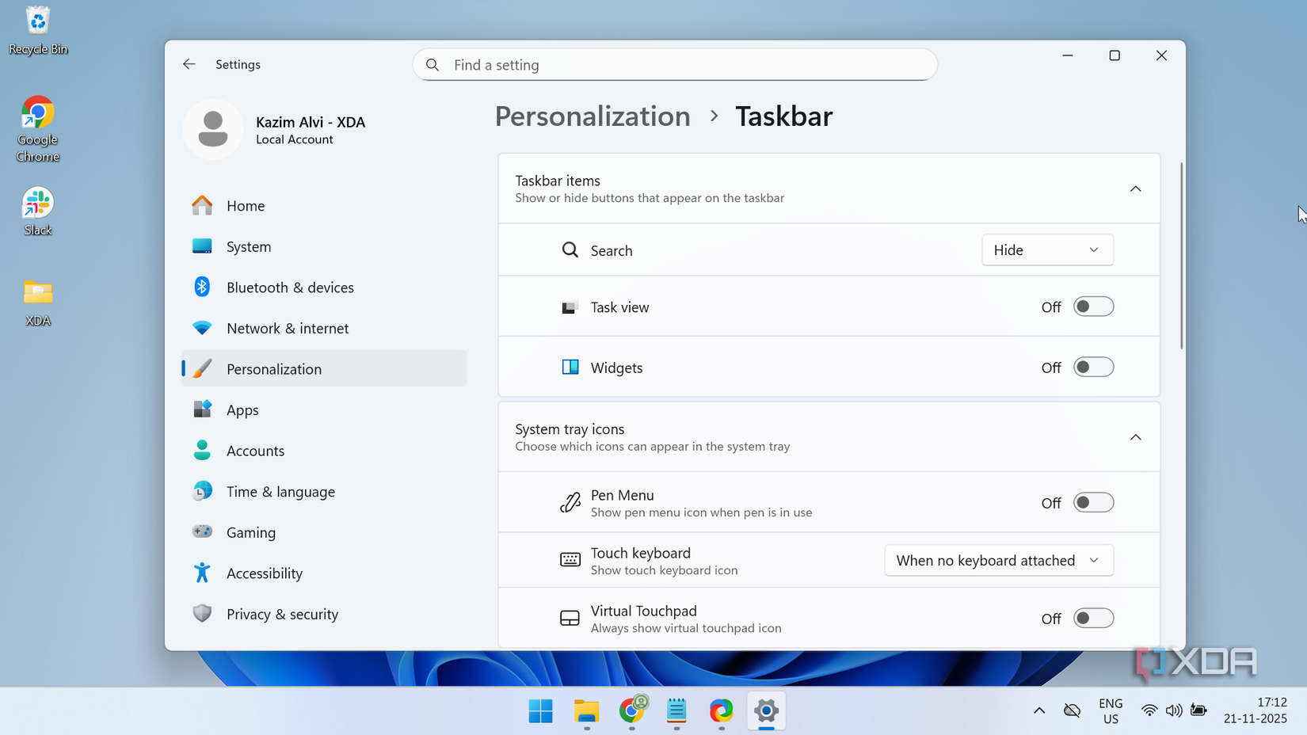The width and height of the screenshot is (1307, 735).
Task: Open Windows Start button on taskbar
Action: tap(541, 711)
